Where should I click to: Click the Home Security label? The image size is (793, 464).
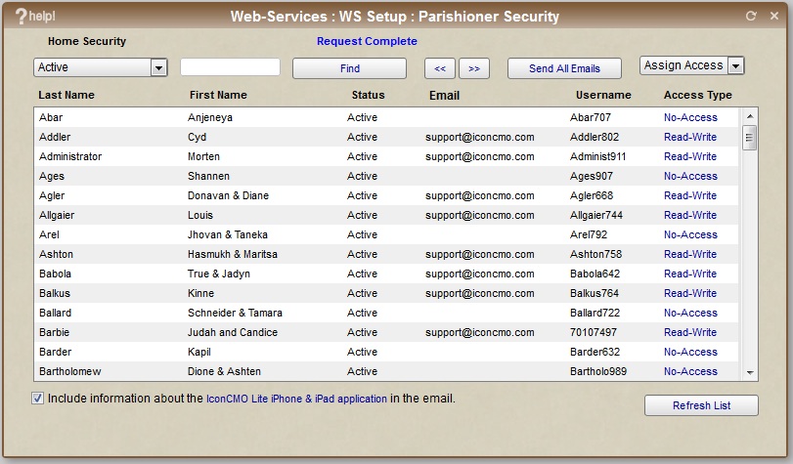pyautogui.click(x=87, y=41)
